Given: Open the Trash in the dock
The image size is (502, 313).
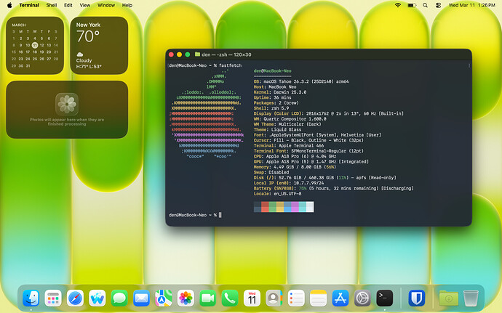Looking at the screenshot, I should 471,298.
